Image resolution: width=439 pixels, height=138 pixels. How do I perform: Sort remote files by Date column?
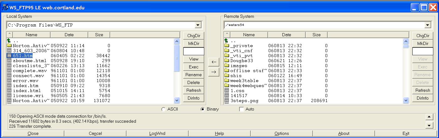pyautogui.click(x=286, y=35)
